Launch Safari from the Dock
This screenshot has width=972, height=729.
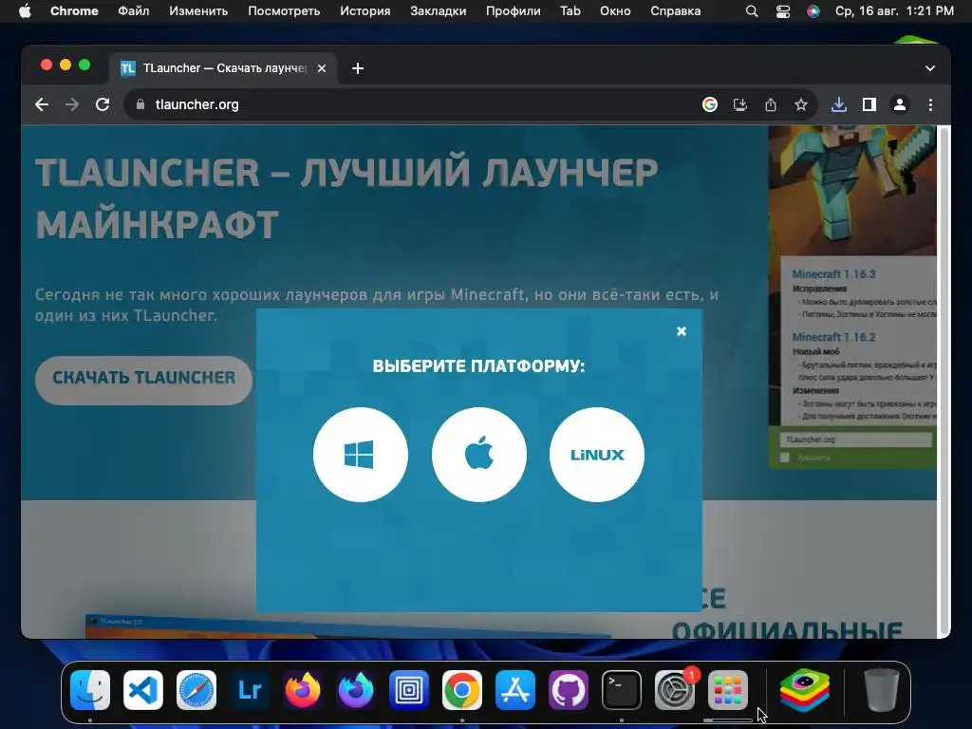(196, 690)
